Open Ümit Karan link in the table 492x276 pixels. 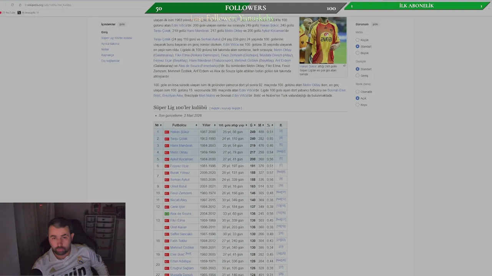tap(178, 227)
